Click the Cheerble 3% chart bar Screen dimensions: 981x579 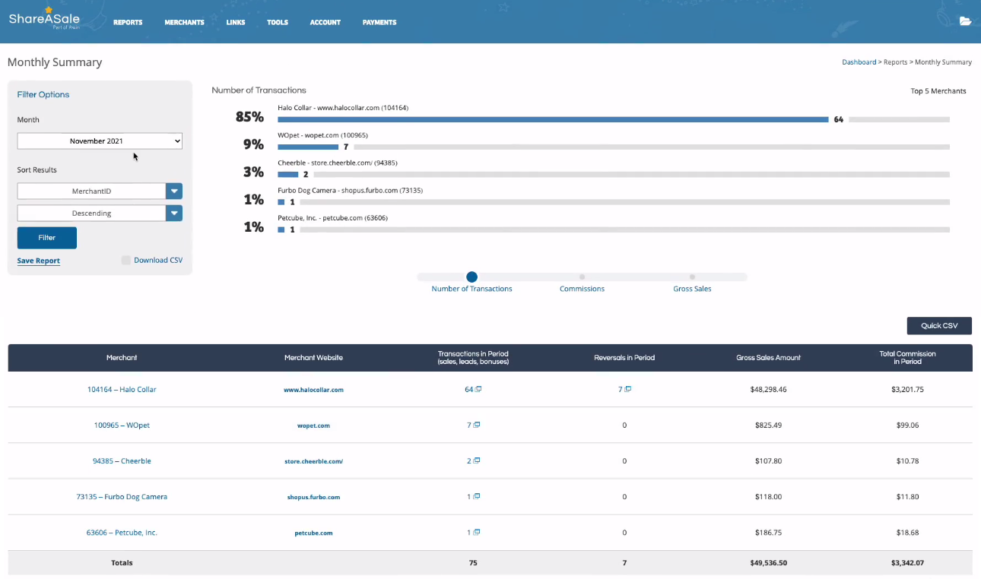(x=288, y=174)
